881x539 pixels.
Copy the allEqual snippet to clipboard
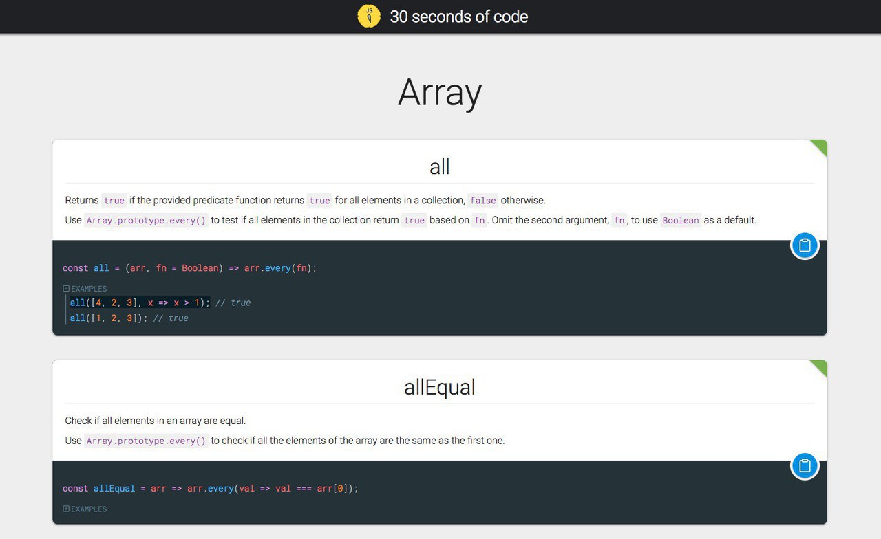click(x=805, y=466)
